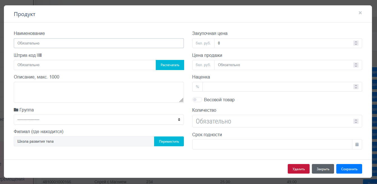Click the spinner arrows in Закупочная цена
The height and width of the screenshot is (184, 377).
pos(356,43)
